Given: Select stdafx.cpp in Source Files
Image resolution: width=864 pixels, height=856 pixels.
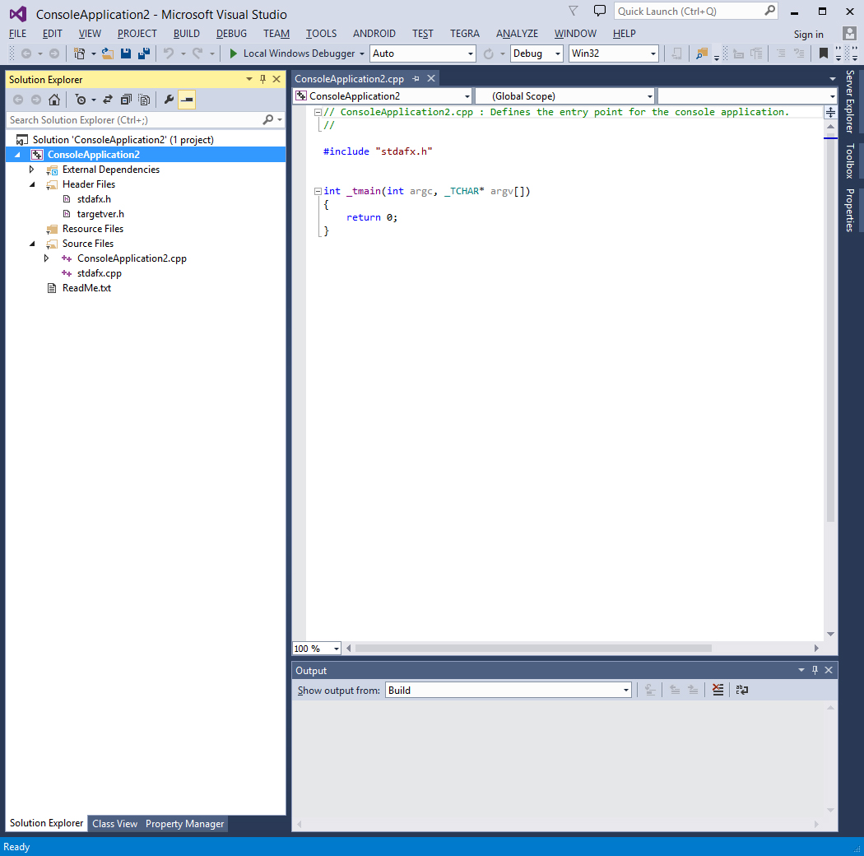Looking at the screenshot, I should click(x=100, y=273).
